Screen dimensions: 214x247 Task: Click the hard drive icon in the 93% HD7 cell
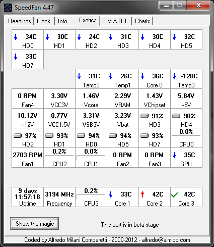click(x=145, y=135)
